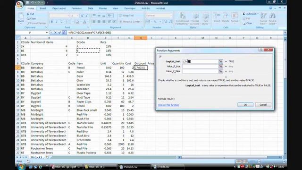Image resolution: width=302 pixels, height=170 pixels.
Task: Open Format as Table gallery
Action: tap(195, 19)
